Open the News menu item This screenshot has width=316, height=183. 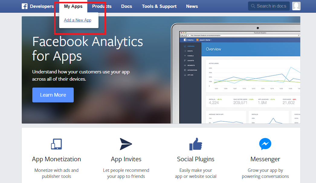192,6
